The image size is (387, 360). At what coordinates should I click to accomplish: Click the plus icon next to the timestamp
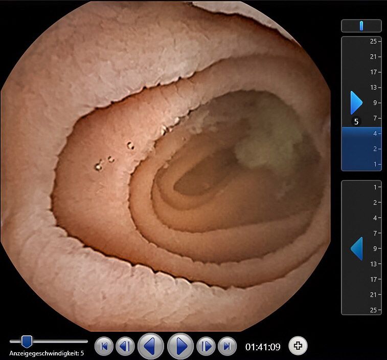click(x=298, y=346)
